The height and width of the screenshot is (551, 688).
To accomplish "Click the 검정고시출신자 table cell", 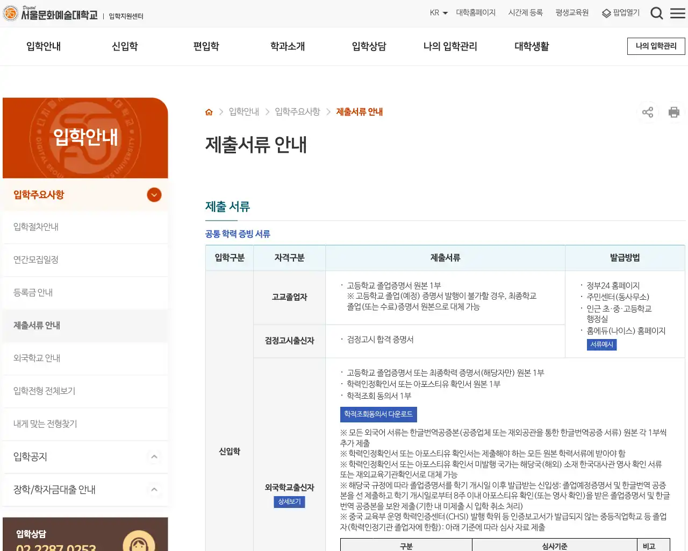I will [x=290, y=341].
